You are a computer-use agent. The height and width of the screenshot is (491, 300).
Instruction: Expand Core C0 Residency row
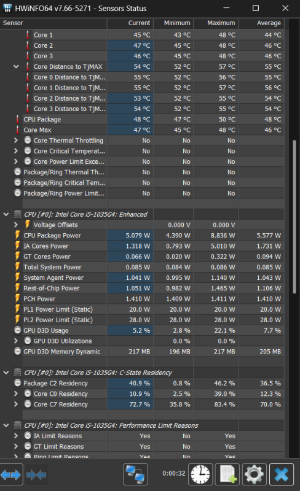point(16,393)
